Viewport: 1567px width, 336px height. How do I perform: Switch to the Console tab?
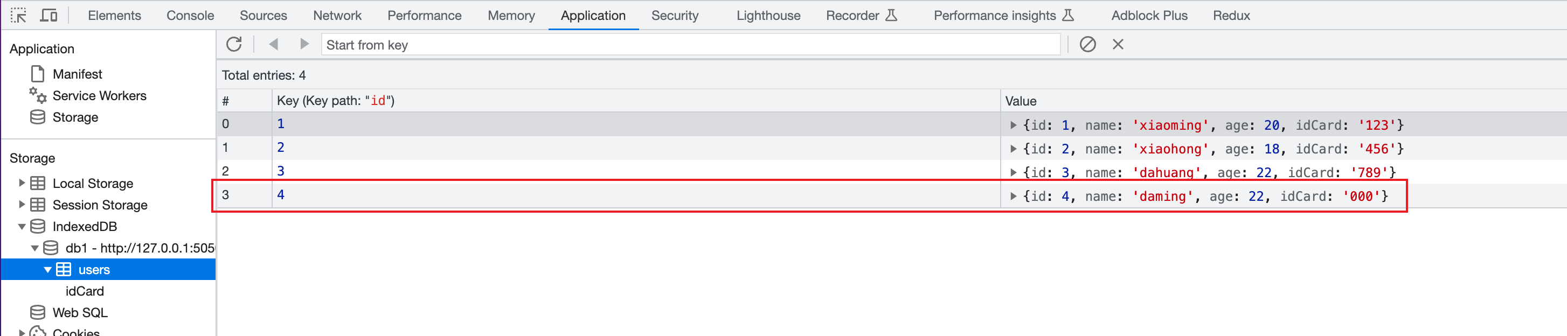pos(190,15)
